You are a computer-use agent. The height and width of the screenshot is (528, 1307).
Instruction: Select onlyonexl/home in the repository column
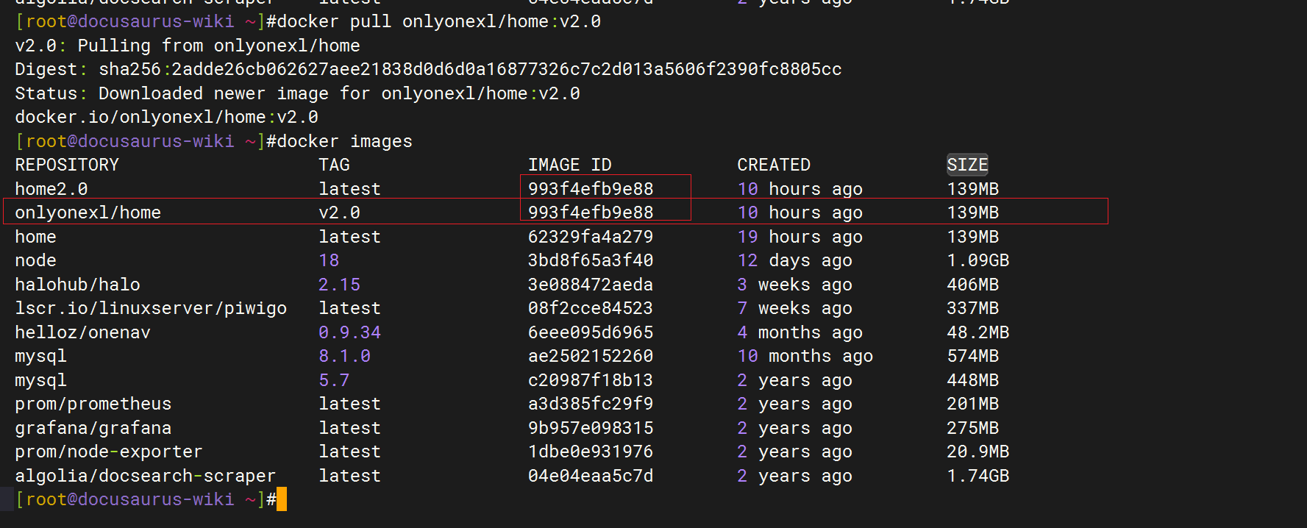click(x=88, y=213)
